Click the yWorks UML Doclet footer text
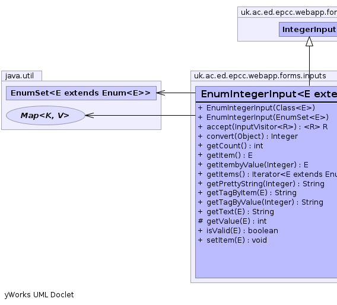Viewport: 337px width, 305px height. coord(39,295)
